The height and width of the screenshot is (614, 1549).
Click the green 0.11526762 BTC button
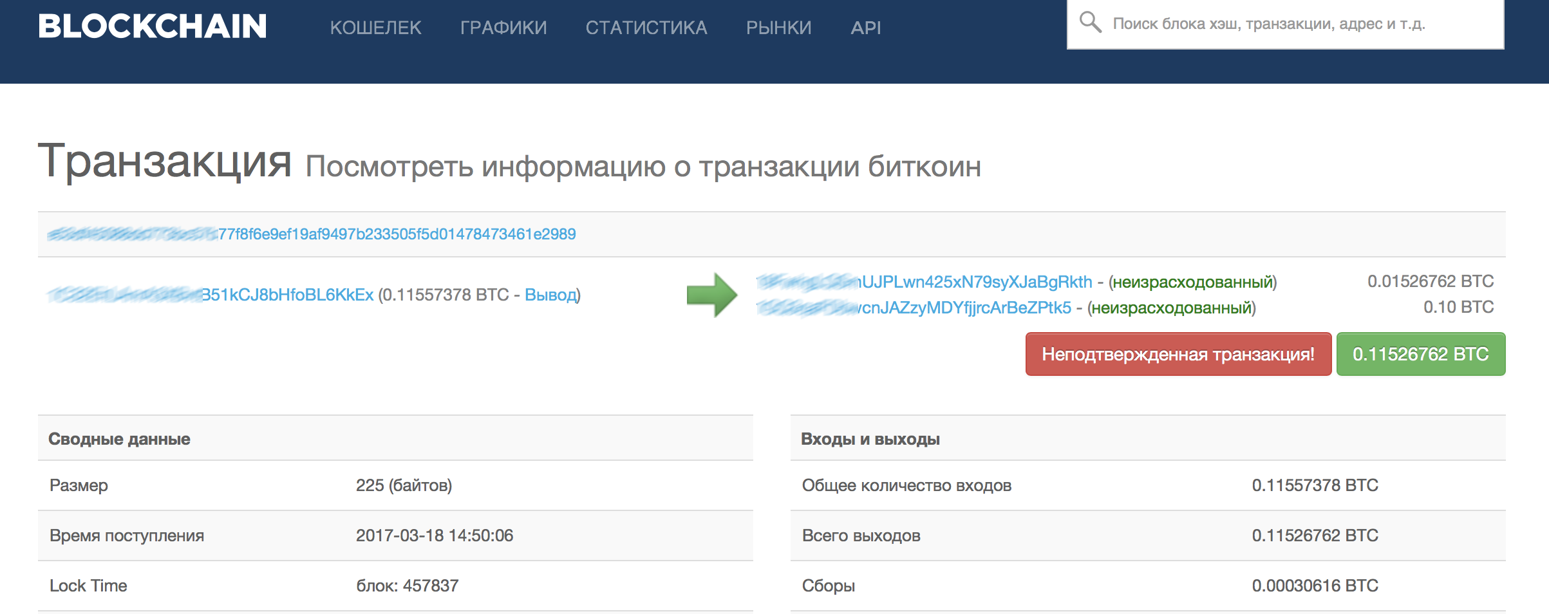pyautogui.click(x=1420, y=354)
